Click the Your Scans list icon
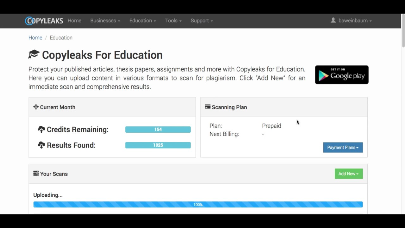 tap(36, 174)
